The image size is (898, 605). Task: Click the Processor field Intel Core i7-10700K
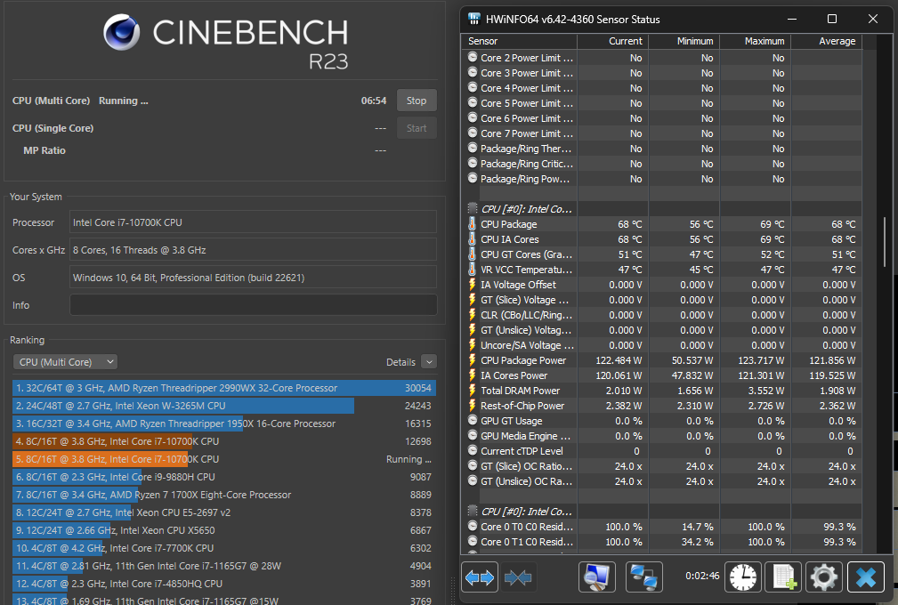(253, 222)
